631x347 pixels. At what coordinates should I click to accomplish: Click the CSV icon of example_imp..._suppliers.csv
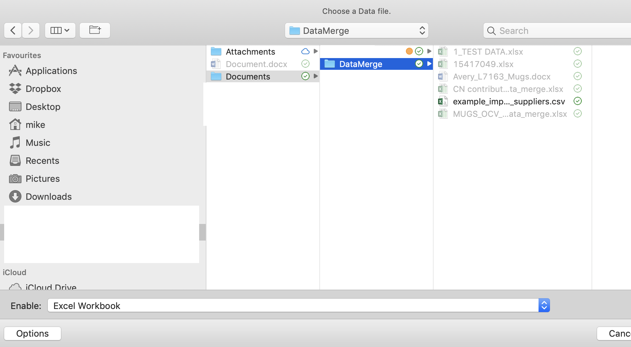(x=443, y=101)
